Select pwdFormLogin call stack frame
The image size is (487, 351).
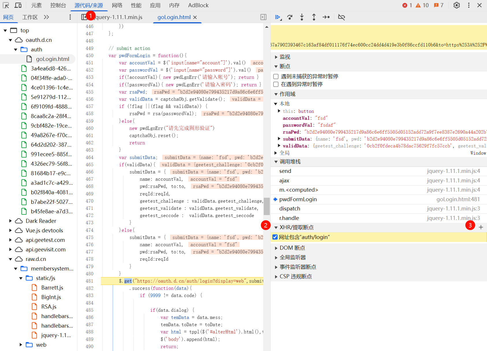298,199
